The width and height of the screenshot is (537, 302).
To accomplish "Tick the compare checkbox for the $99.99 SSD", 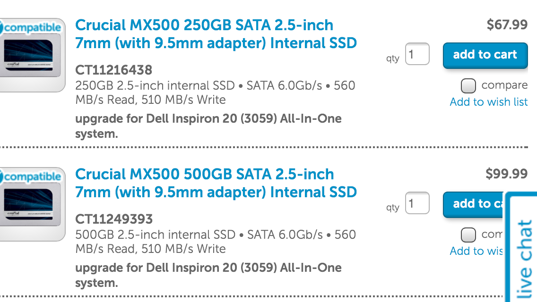I will [468, 235].
